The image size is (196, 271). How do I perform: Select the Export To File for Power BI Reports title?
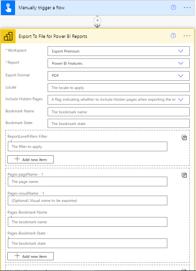pos(53,36)
